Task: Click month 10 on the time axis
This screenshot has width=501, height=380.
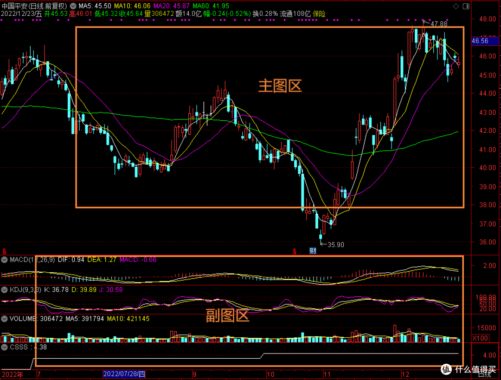Action: point(270,374)
